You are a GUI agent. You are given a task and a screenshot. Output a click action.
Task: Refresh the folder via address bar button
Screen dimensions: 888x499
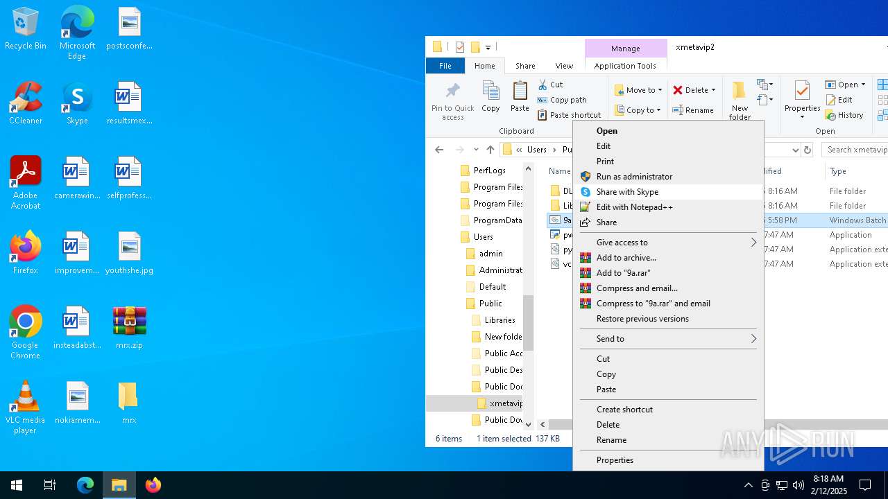point(807,150)
